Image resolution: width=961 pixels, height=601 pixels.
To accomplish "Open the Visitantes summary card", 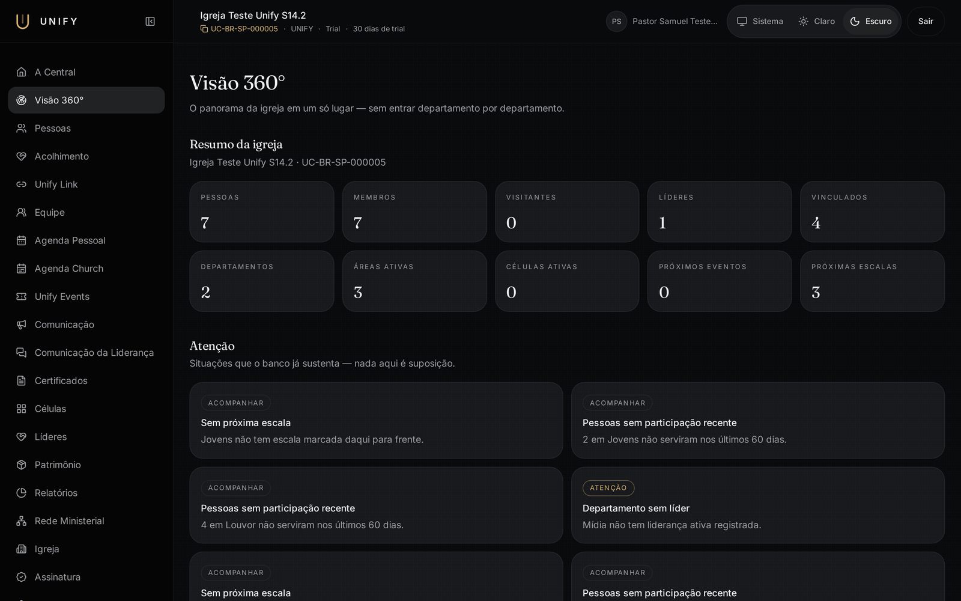I will tap(567, 212).
